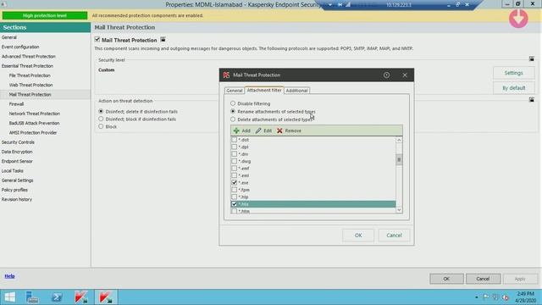Viewport: 542px width, 305px height.
Task: Switch to the Attachment filter tab
Action: [x=264, y=91]
